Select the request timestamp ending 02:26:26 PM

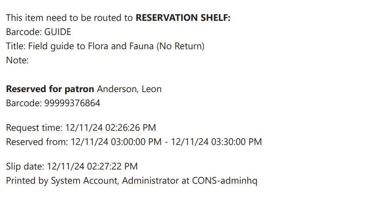coord(110,127)
